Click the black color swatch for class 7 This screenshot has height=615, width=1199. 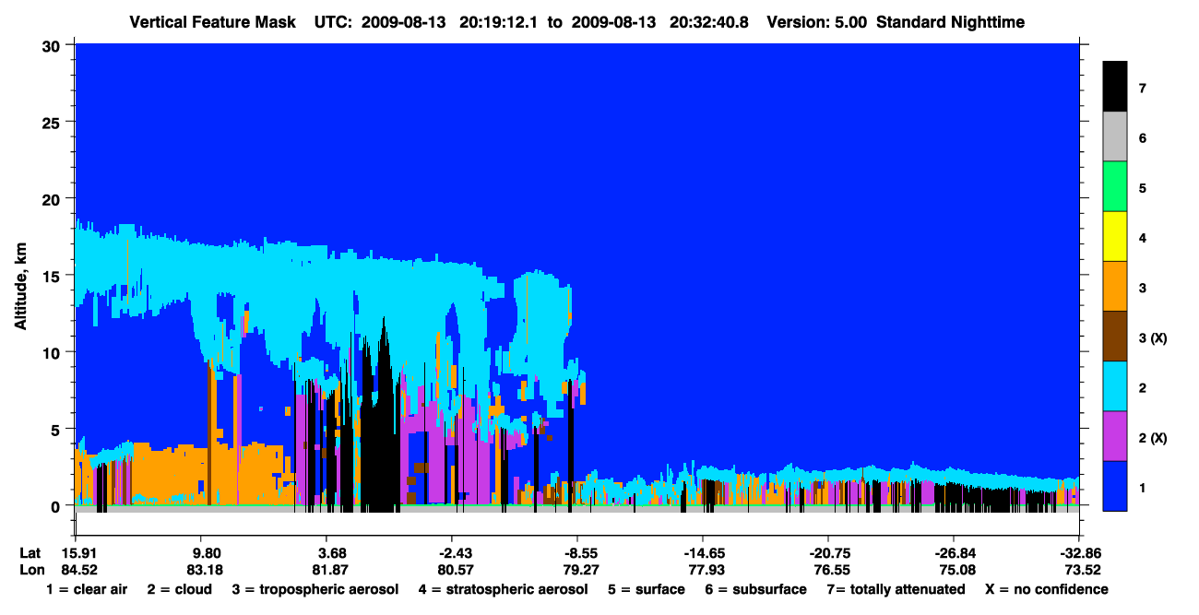(1114, 87)
